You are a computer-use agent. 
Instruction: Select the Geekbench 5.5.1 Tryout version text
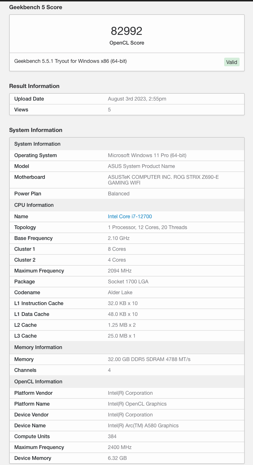click(70, 61)
